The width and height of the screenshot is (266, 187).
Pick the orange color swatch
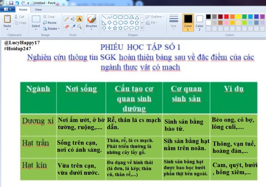[x=232, y=17]
